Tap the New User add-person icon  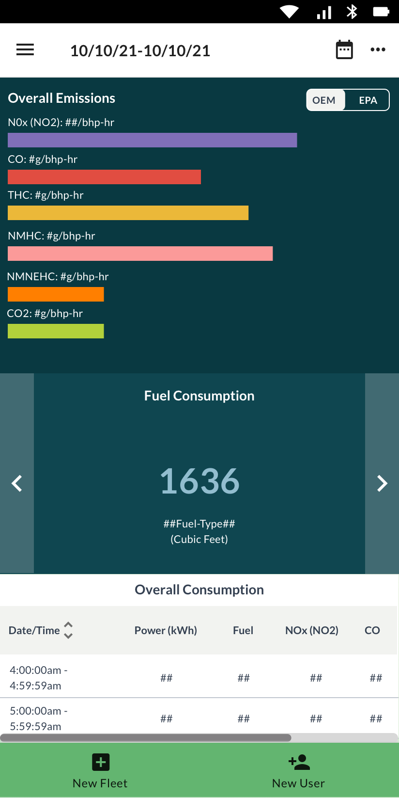tap(299, 762)
